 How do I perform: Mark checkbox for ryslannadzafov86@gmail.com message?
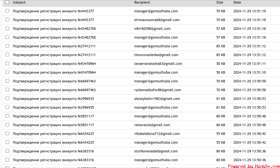pyautogui.click(x=7, y=90)
